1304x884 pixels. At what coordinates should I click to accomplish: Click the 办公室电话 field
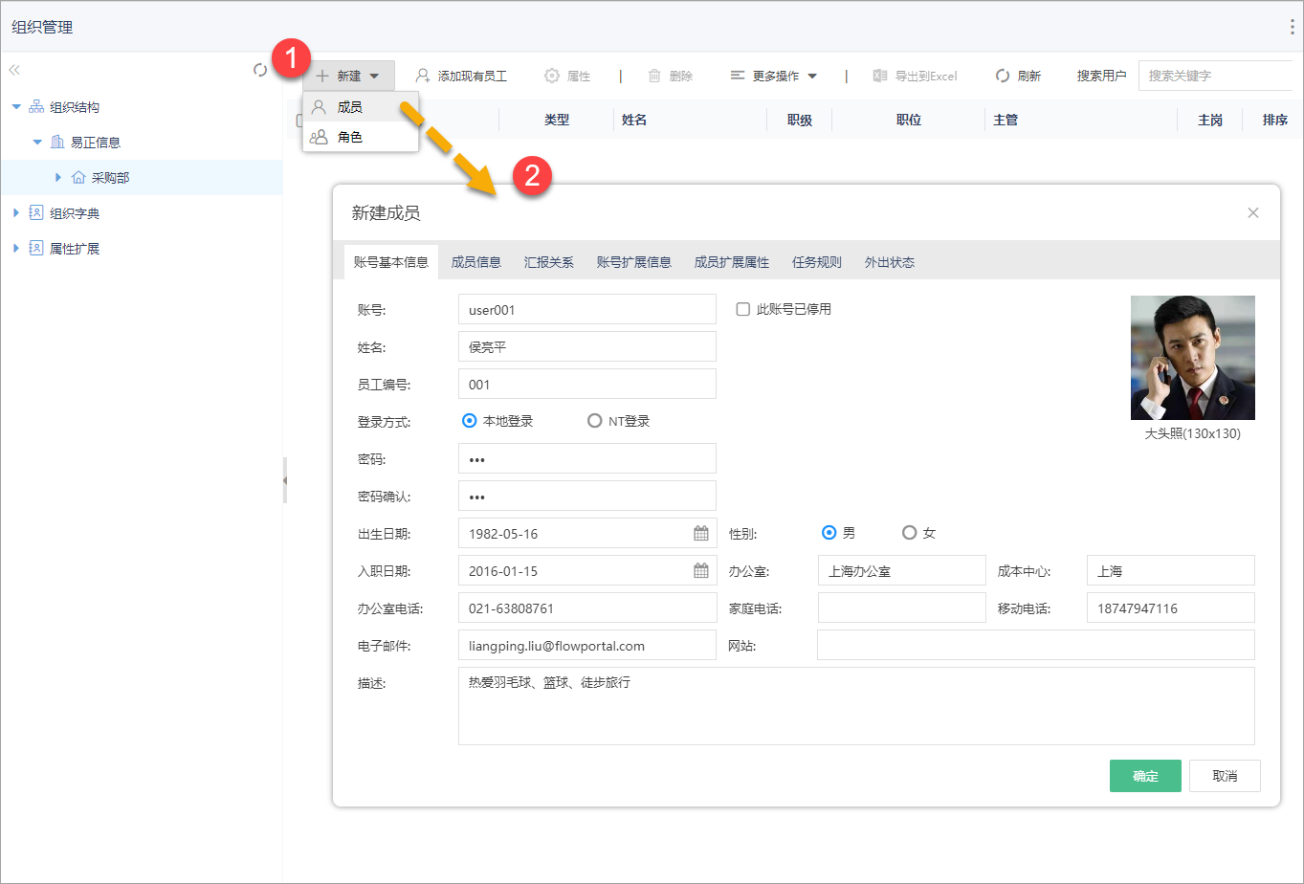click(587, 608)
